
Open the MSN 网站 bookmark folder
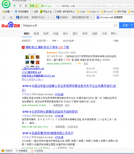point(120,12)
